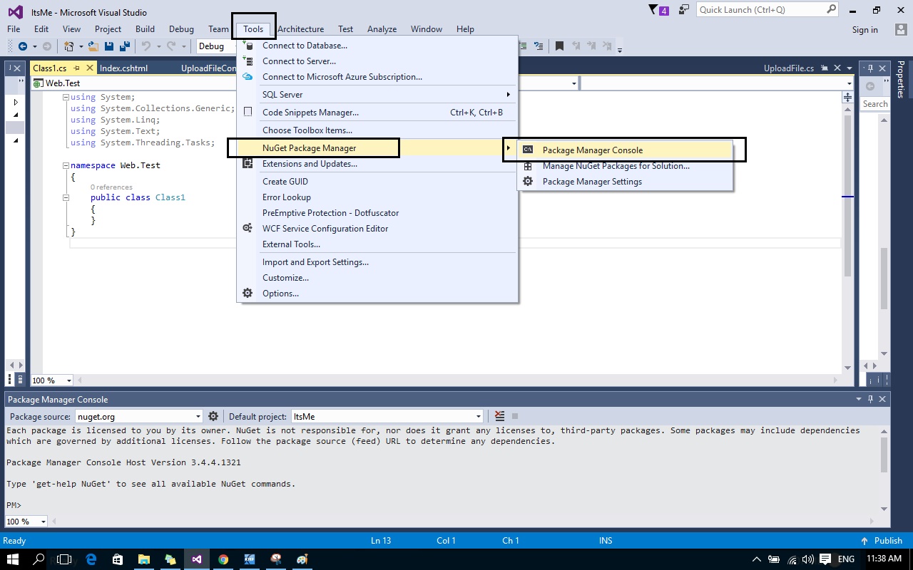Open the Package source dropdown

[x=199, y=415]
